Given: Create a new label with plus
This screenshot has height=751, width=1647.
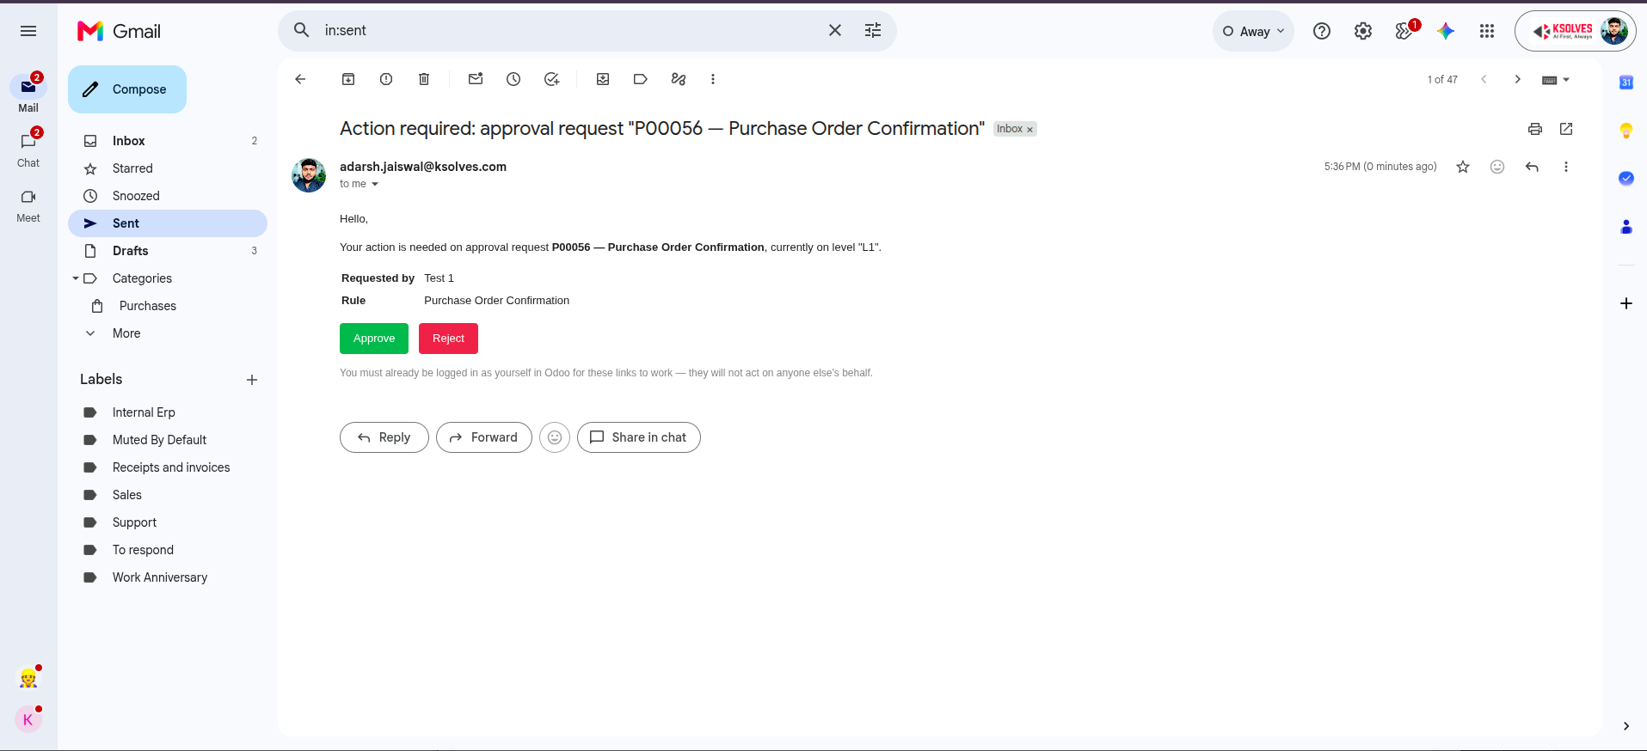Looking at the screenshot, I should coord(252,380).
